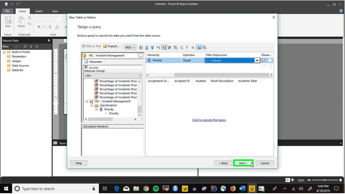The height and width of the screenshot is (194, 345).
Task: Collapse the Priority hierarchy node
Action: point(97,109)
